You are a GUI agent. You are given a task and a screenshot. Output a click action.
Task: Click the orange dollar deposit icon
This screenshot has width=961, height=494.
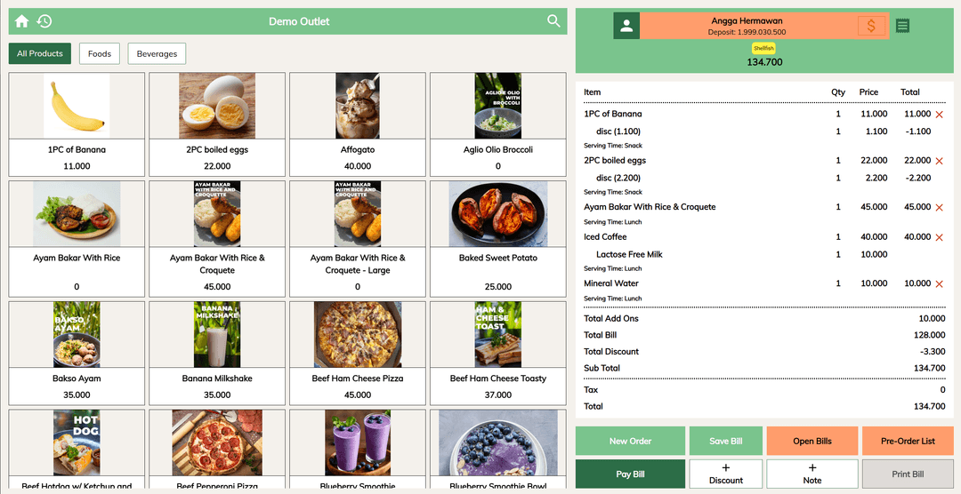click(x=871, y=26)
